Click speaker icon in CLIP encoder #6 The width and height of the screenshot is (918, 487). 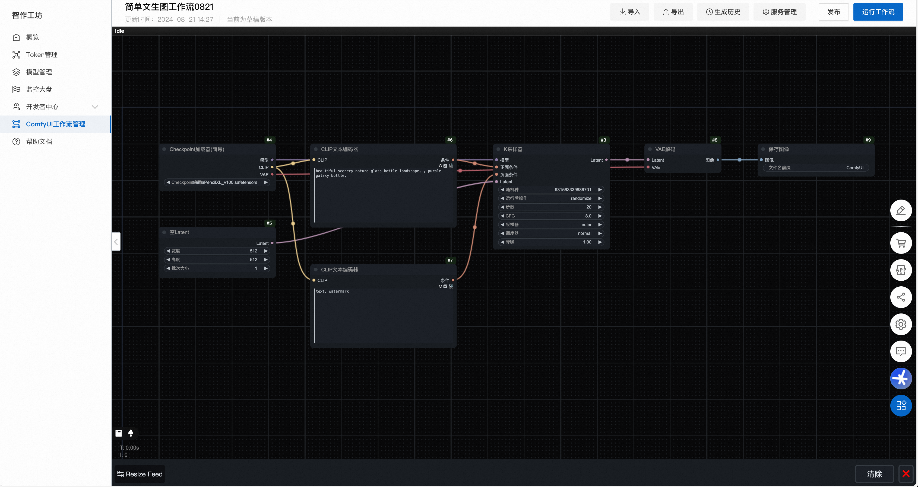[x=451, y=166]
